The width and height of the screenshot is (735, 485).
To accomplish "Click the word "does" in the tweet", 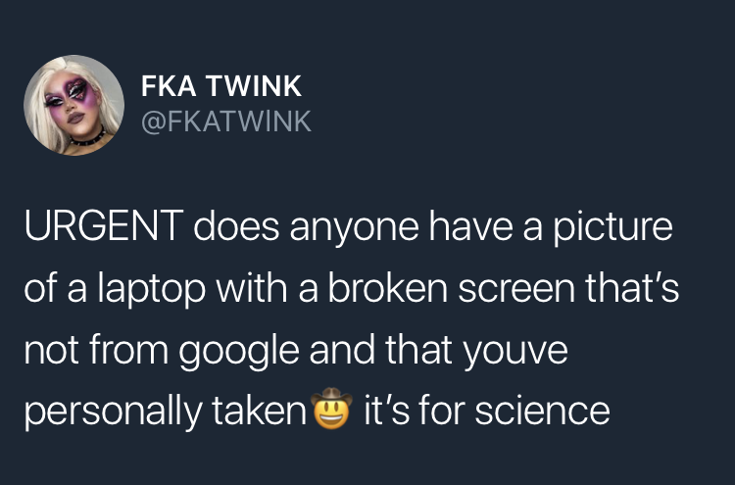I will tap(232, 232).
